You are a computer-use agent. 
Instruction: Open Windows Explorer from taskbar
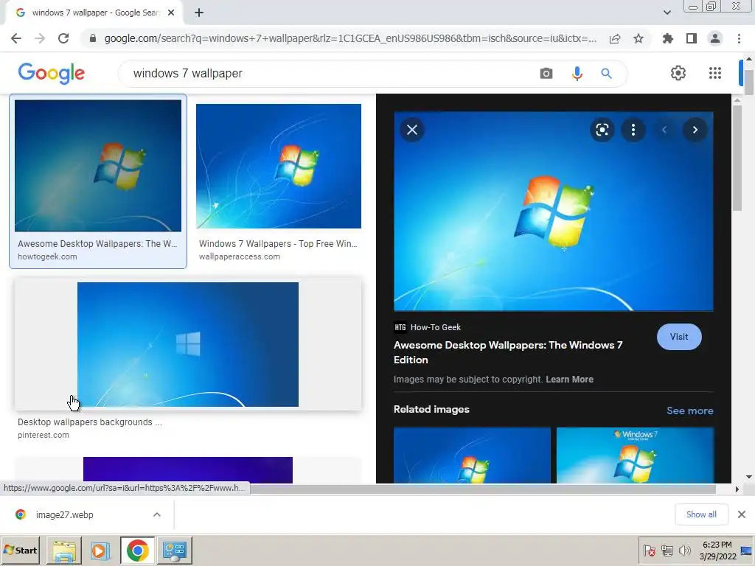[x=63, y=550]
